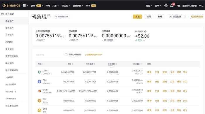Open 錢包歷史記錄 wallet history
The image size is (205, 114).
tap(12, 106)
